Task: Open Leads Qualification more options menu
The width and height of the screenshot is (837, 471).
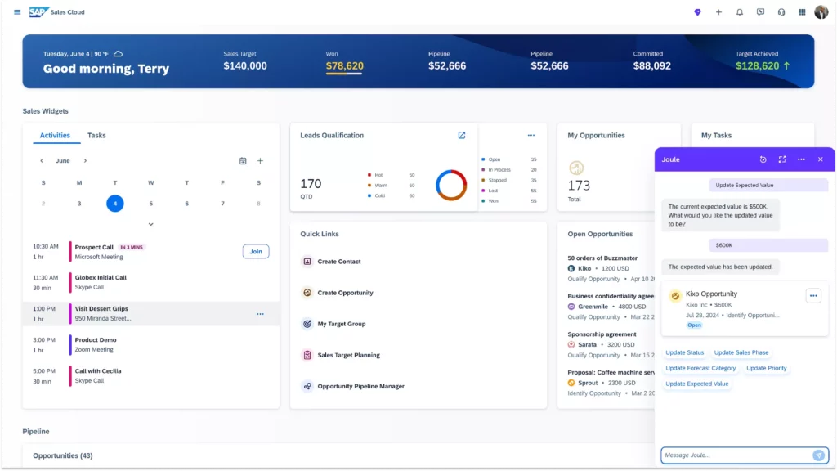Action: pos(531,136)
